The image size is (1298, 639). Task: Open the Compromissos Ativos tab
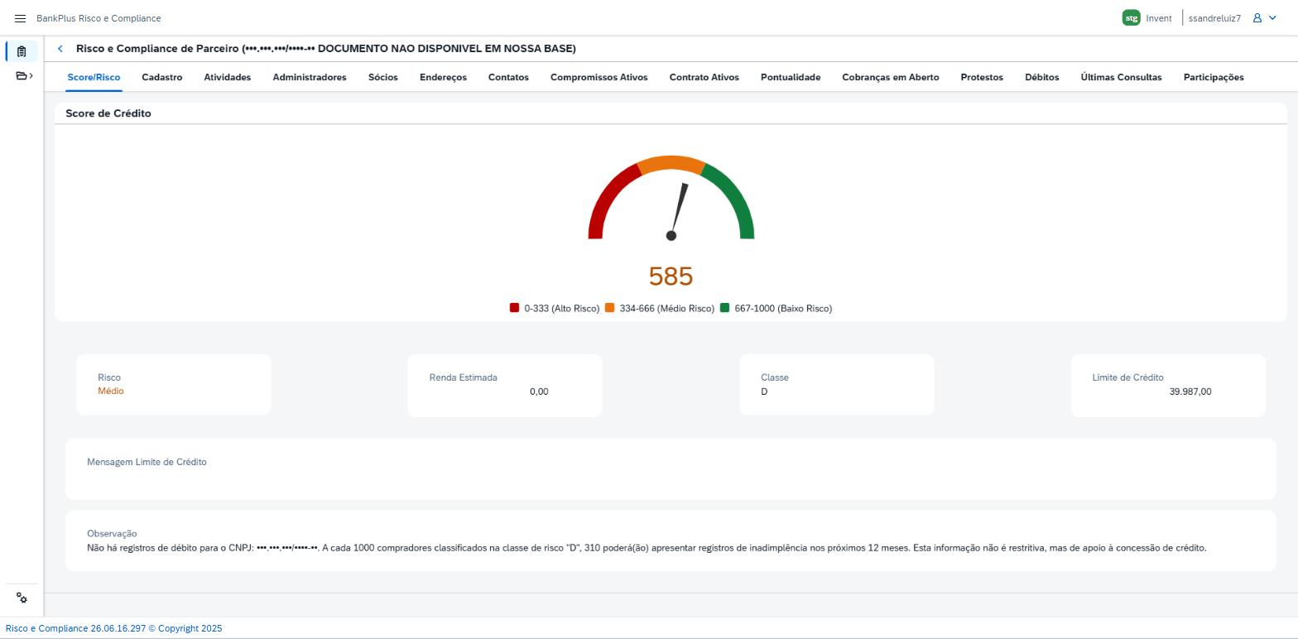pos(599,77)
